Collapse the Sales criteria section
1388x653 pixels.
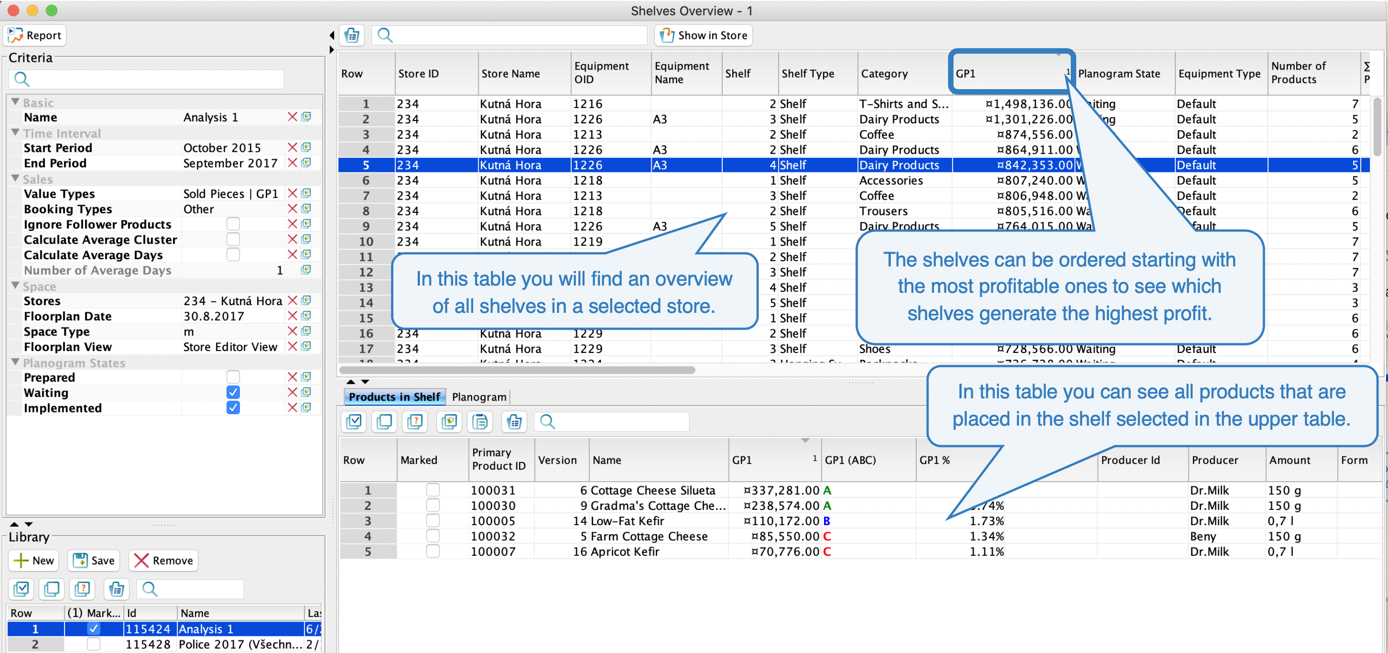pos(15,178)
